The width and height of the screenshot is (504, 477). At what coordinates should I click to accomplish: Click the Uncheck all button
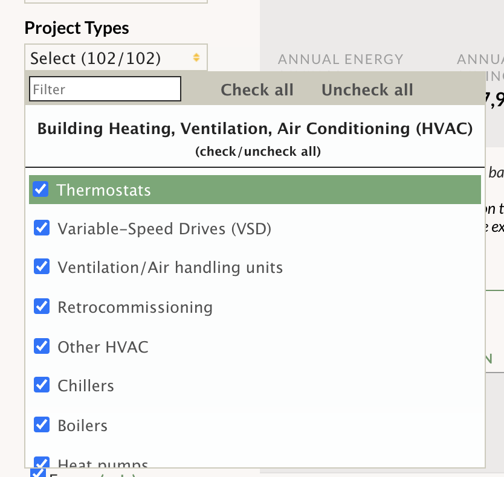tap(367, 89)
